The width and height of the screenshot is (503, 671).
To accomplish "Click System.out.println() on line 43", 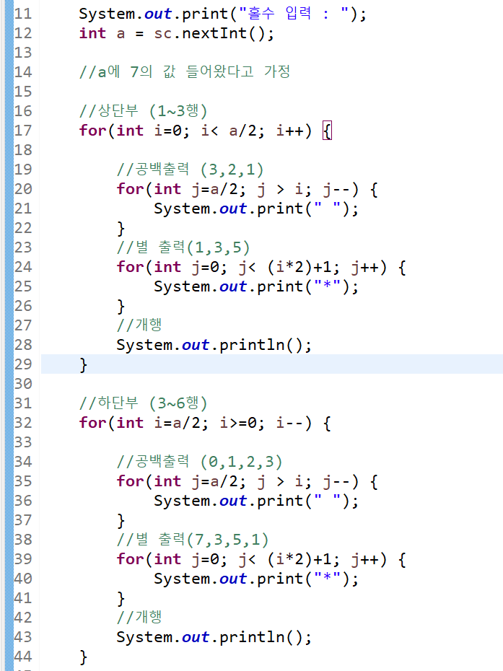I will point(214,637).
